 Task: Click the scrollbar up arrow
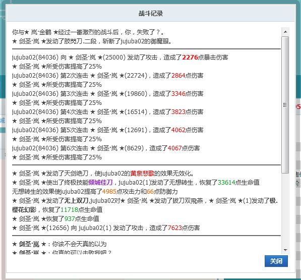[285, 32]
